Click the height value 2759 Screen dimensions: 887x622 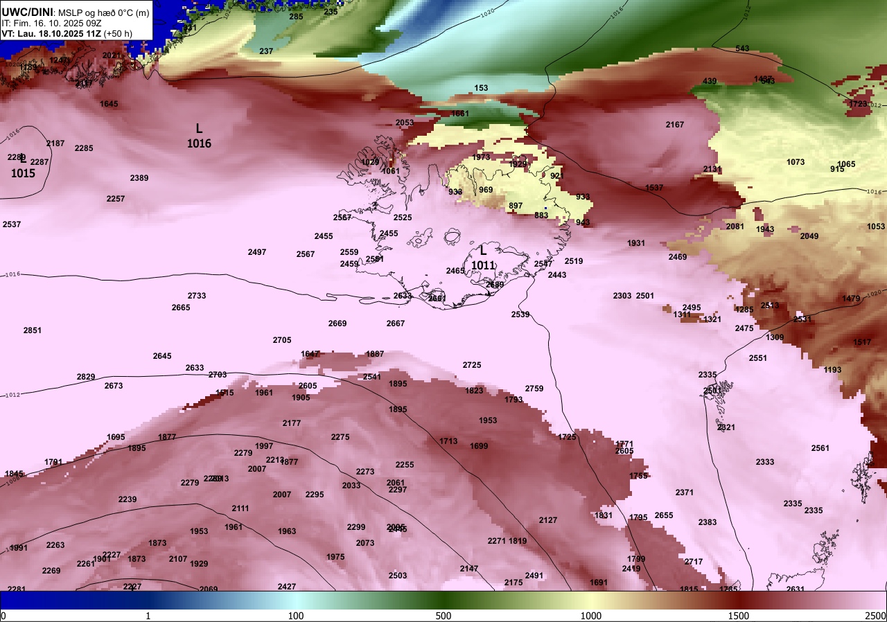[x=534, y=389]
